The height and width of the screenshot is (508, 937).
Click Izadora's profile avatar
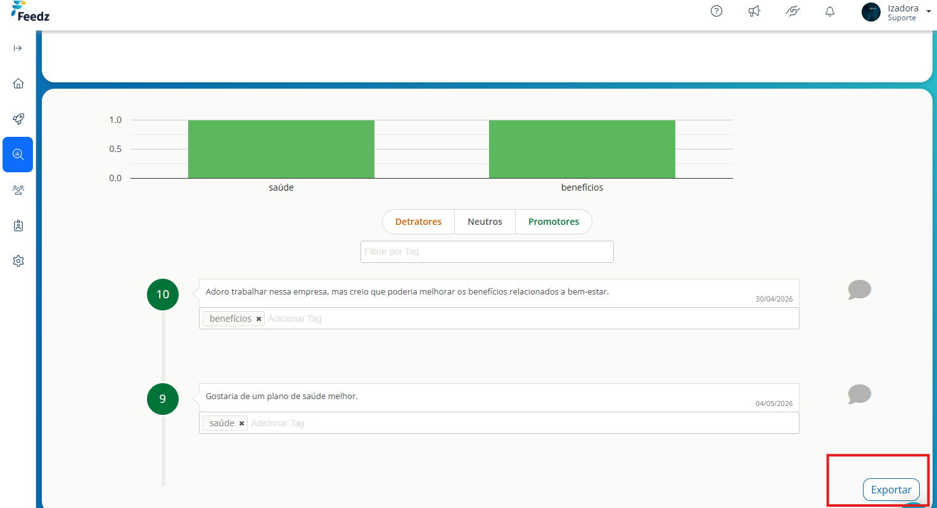pyautogui.click(x=871, y=12)
